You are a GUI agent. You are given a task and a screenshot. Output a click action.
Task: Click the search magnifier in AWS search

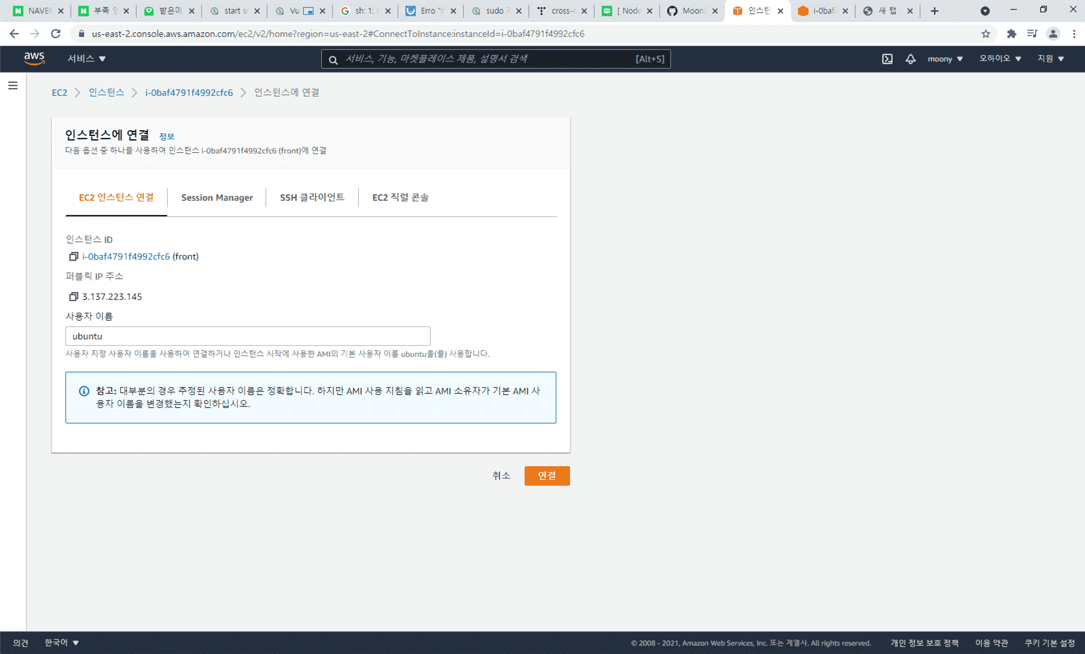point(333,60)
